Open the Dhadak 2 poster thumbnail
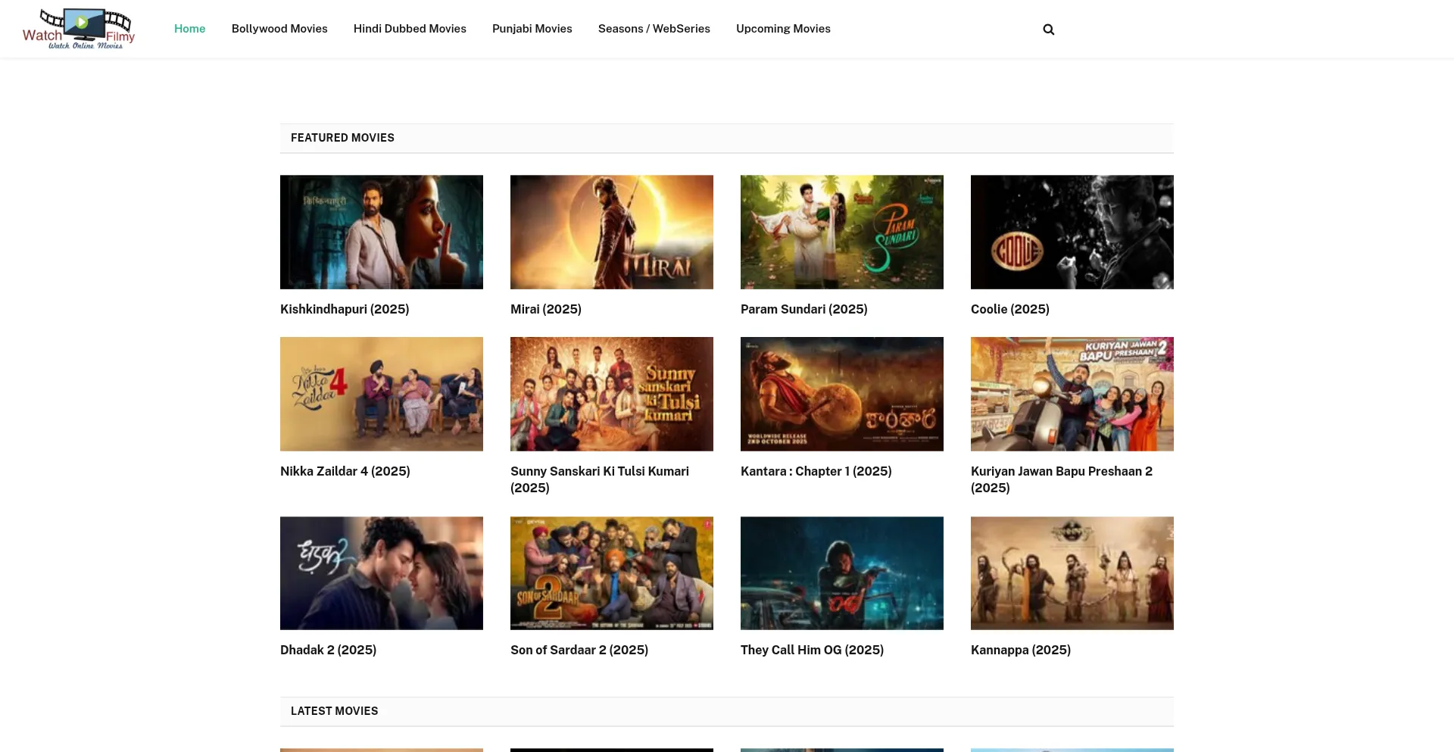The image size is (1454, 752). [381, 573]
